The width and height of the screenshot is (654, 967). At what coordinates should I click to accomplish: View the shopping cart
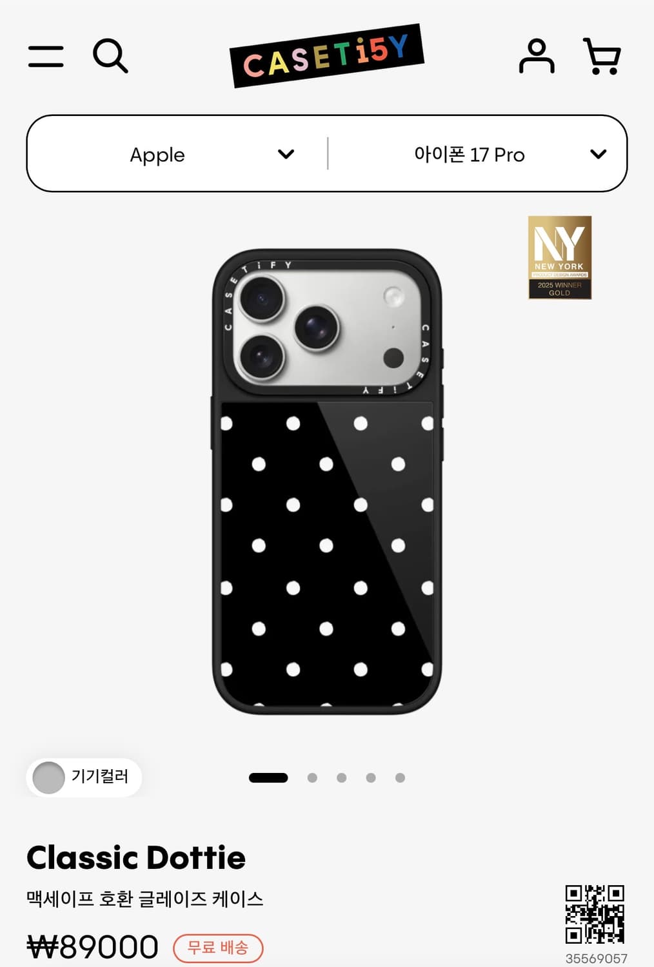pyautogui.click(x=602, y=56)
